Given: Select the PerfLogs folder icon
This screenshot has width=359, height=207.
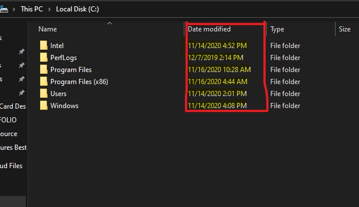Looking at the screenshot, I should pos(44,57).
